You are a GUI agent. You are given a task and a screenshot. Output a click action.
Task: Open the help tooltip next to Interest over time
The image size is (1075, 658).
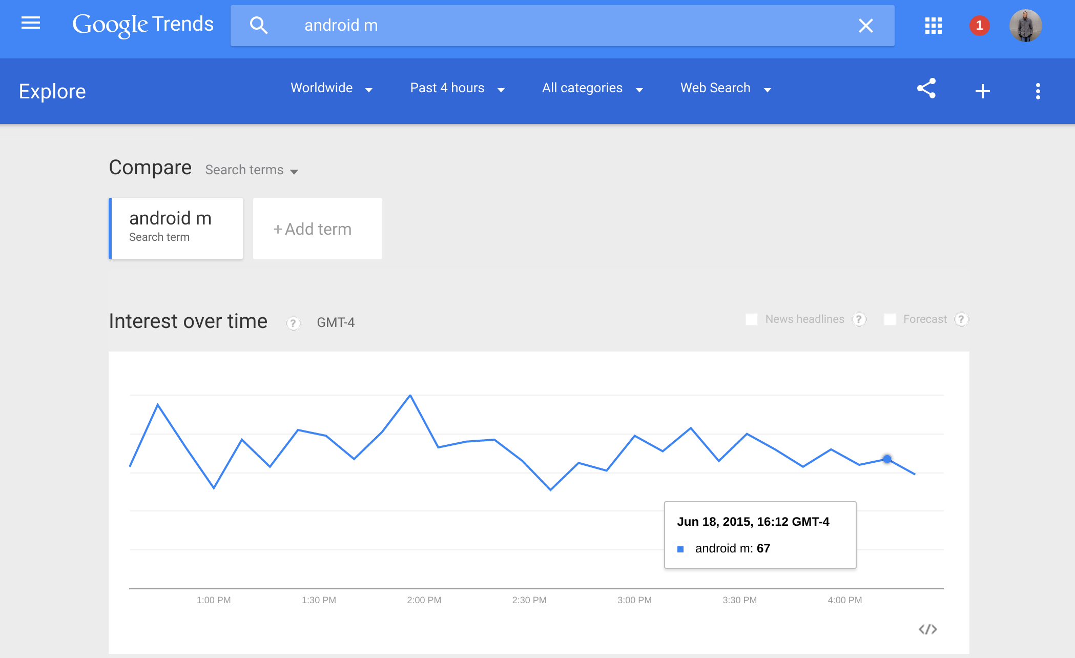point(293,323)
